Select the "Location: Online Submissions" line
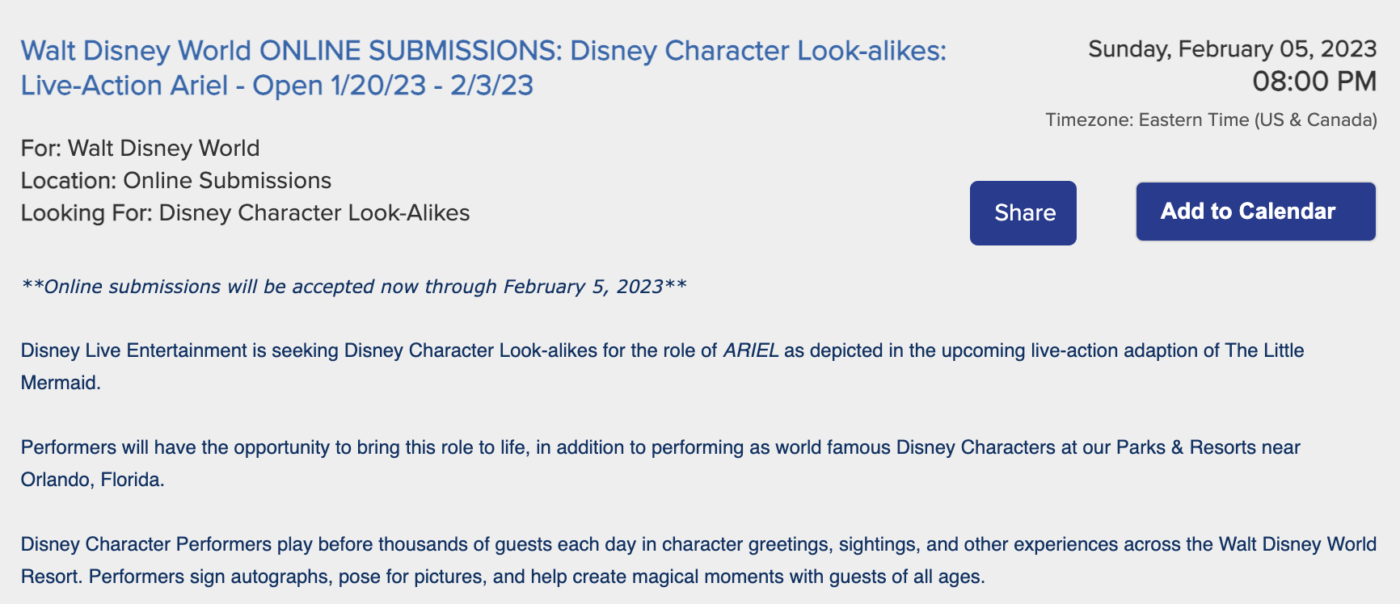1400x604 pixels. [x=175, y=181]
